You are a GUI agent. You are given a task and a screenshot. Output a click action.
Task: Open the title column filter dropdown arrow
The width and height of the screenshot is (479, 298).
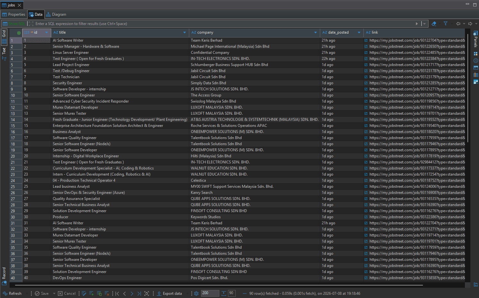184,32
